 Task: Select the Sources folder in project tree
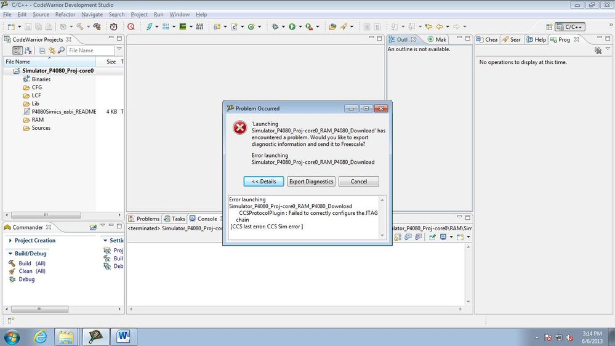click(41, 128)
